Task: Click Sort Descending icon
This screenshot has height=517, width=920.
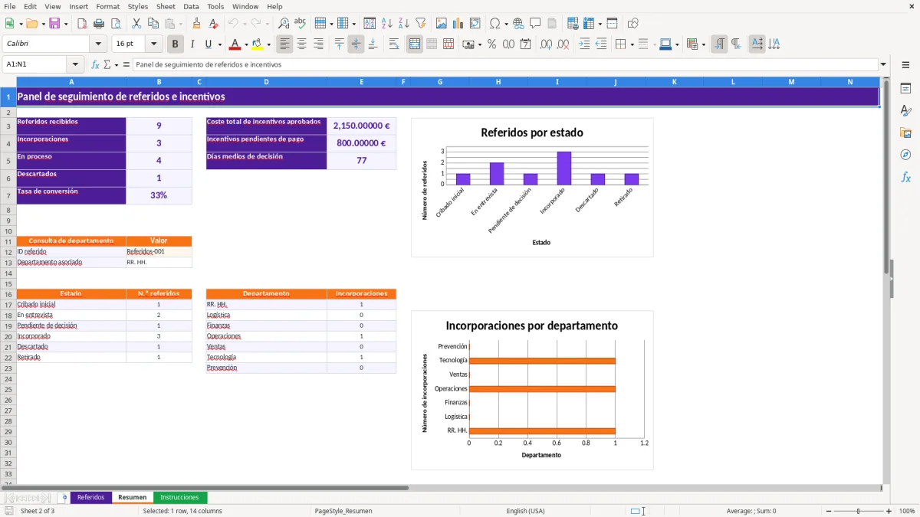Action: tap(404, 24)
